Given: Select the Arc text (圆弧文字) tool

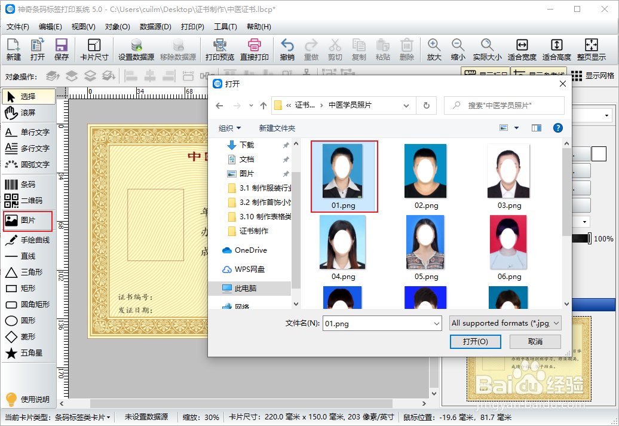Looking at the screenshot, I should point(29,164).
